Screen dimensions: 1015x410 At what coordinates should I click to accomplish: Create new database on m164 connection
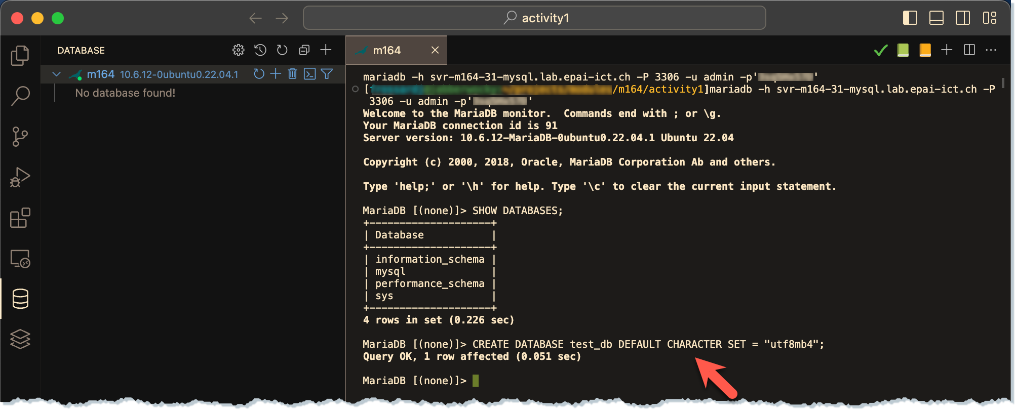pyautogui.click(x=276, y=74)
